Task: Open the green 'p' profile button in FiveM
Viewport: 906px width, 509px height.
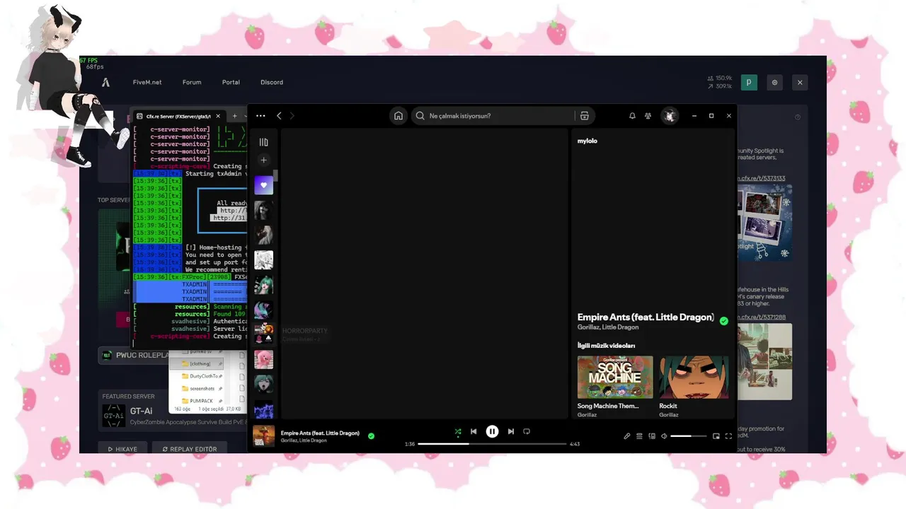Action: [x=749, y=82]
